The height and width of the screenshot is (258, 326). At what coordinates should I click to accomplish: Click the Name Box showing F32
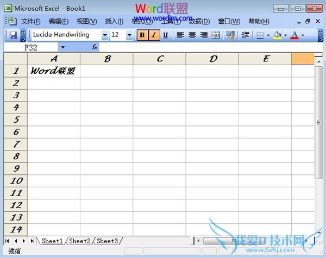pyautogui.click(x=31, y=47)
